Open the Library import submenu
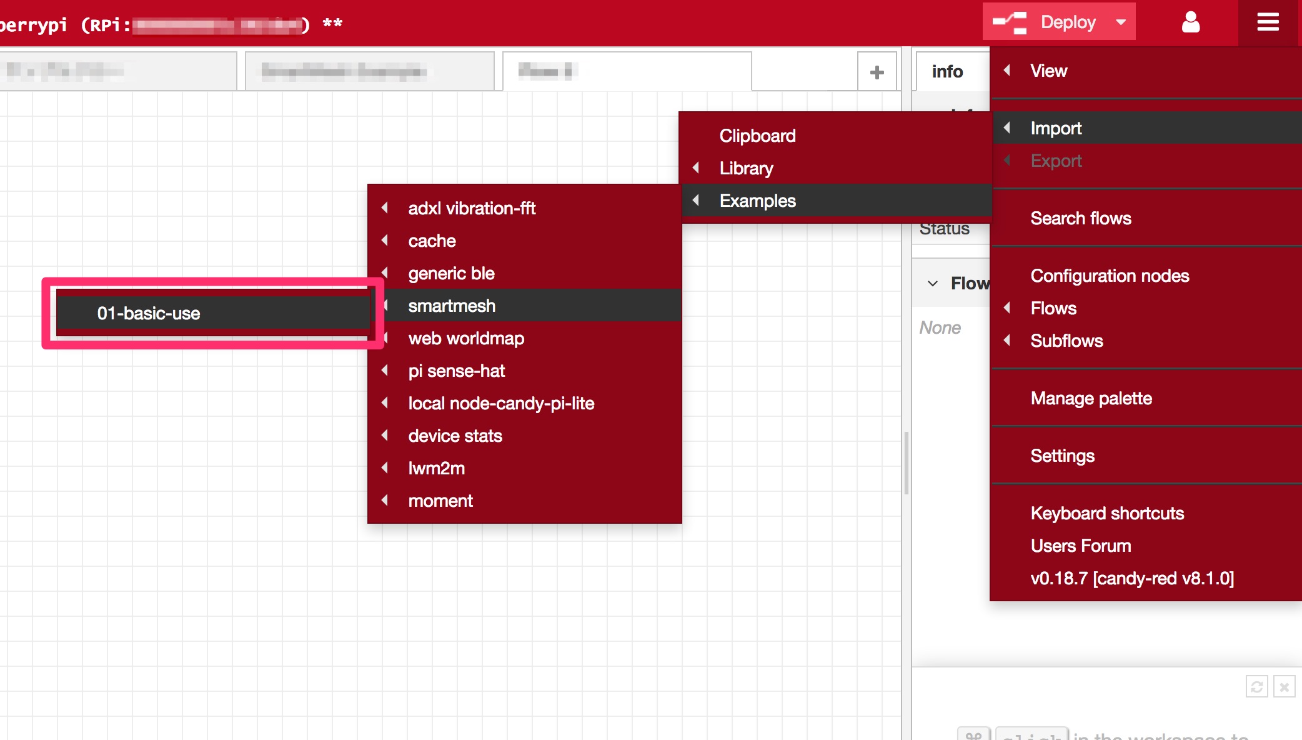 click(x=836, y=168)
